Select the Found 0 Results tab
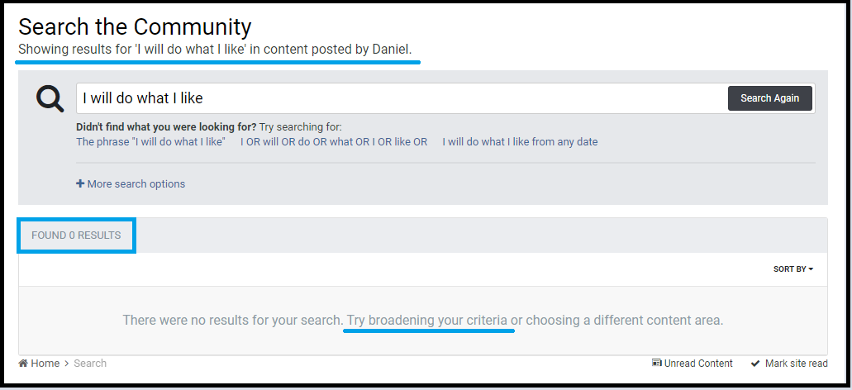This screenshot has width=852, height=390. click(x=76, y=235)
